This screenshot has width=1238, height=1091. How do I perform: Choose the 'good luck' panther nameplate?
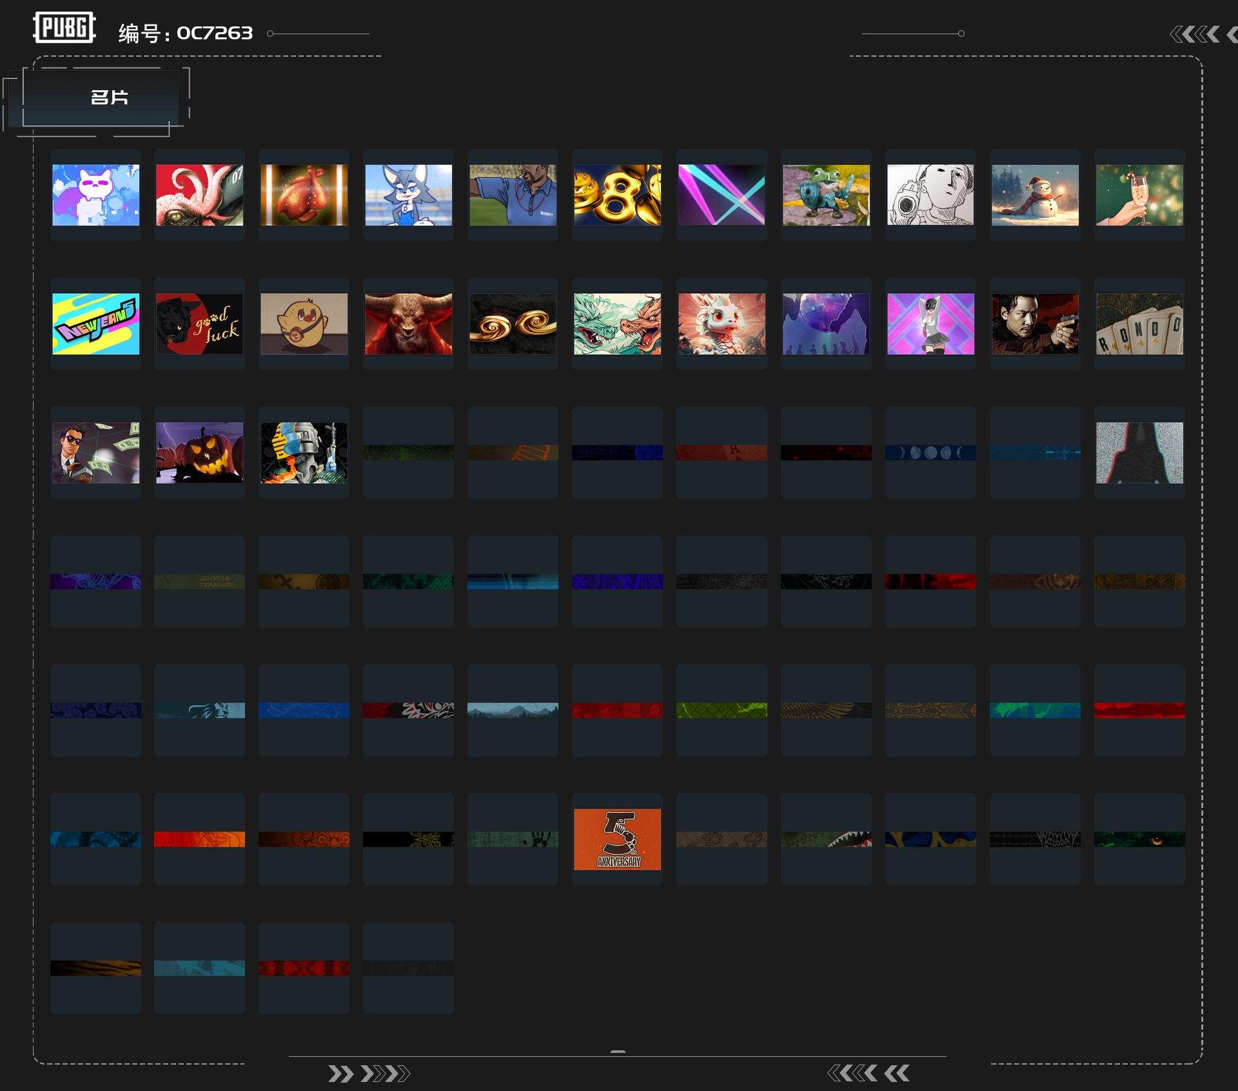[x=200, y=323]
